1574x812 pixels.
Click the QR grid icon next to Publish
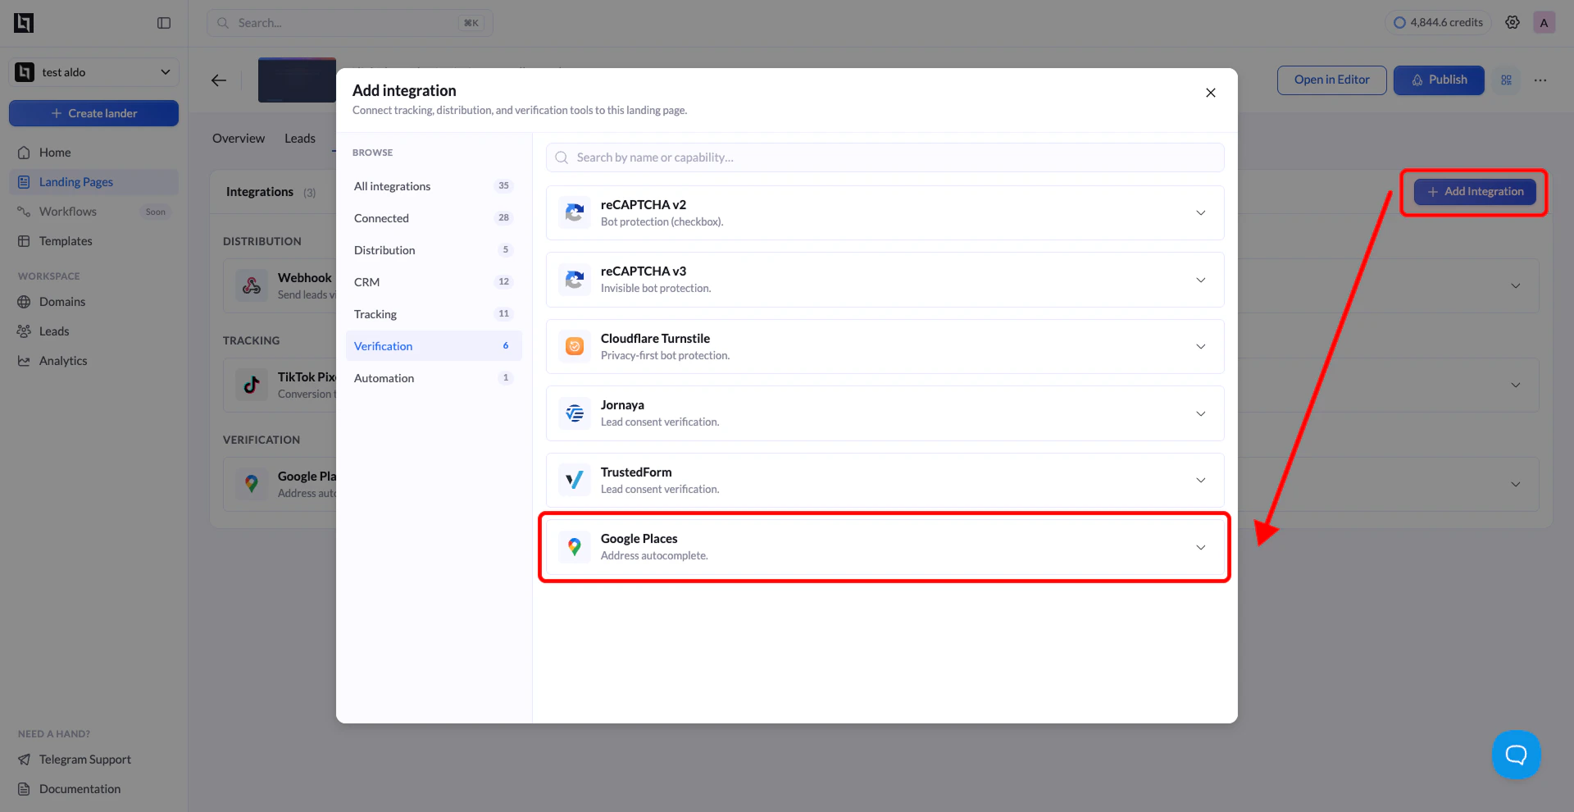pyautogui.click(x=1506, y=80)
